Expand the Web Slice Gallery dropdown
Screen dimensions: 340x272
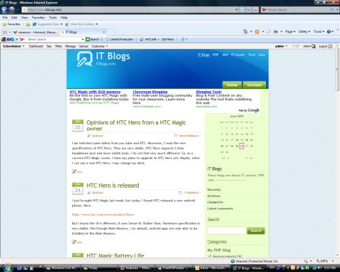[x=97, y=24]
